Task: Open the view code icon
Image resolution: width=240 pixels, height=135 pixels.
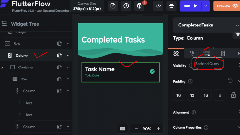Action: tap(158, 6)
